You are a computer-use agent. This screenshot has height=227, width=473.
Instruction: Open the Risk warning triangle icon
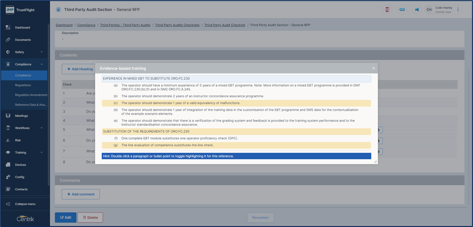tap(8, 140)
